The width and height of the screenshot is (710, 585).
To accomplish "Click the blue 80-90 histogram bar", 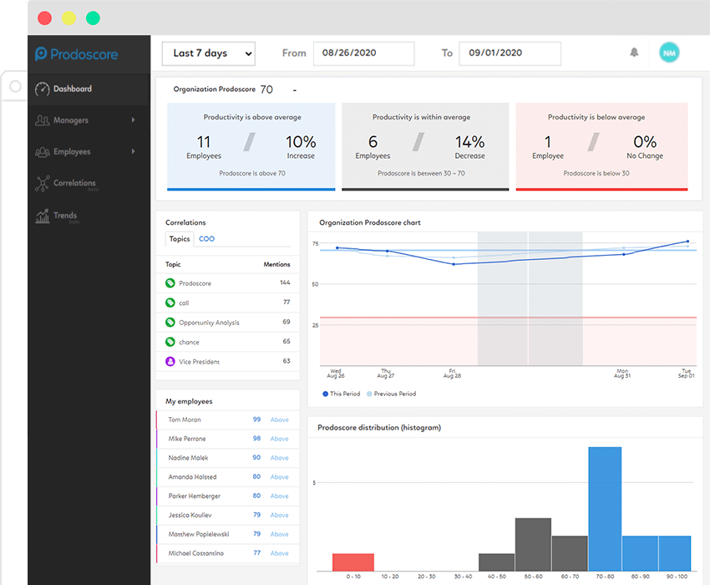I will point(641,553).
